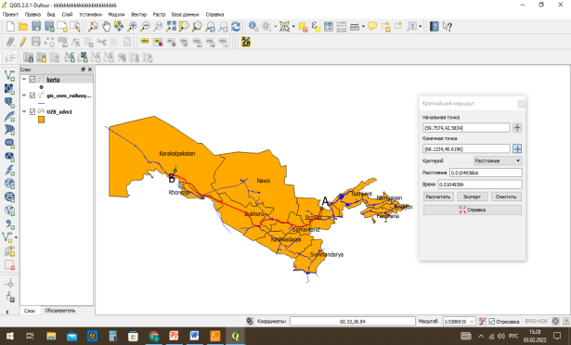The image size is (571, 345).
Task: Open Microsoft Word from taskbar
Action: tap(194, 336)
